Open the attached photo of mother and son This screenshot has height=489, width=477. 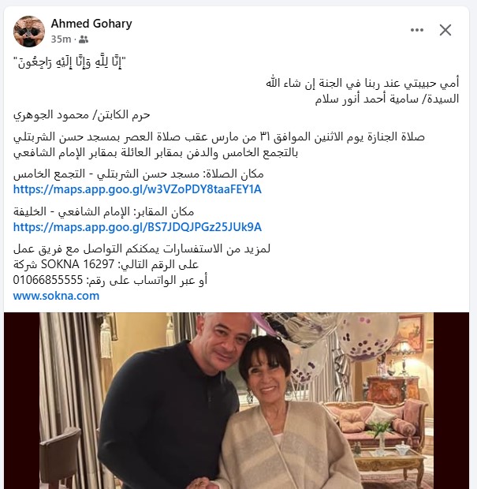237,401
